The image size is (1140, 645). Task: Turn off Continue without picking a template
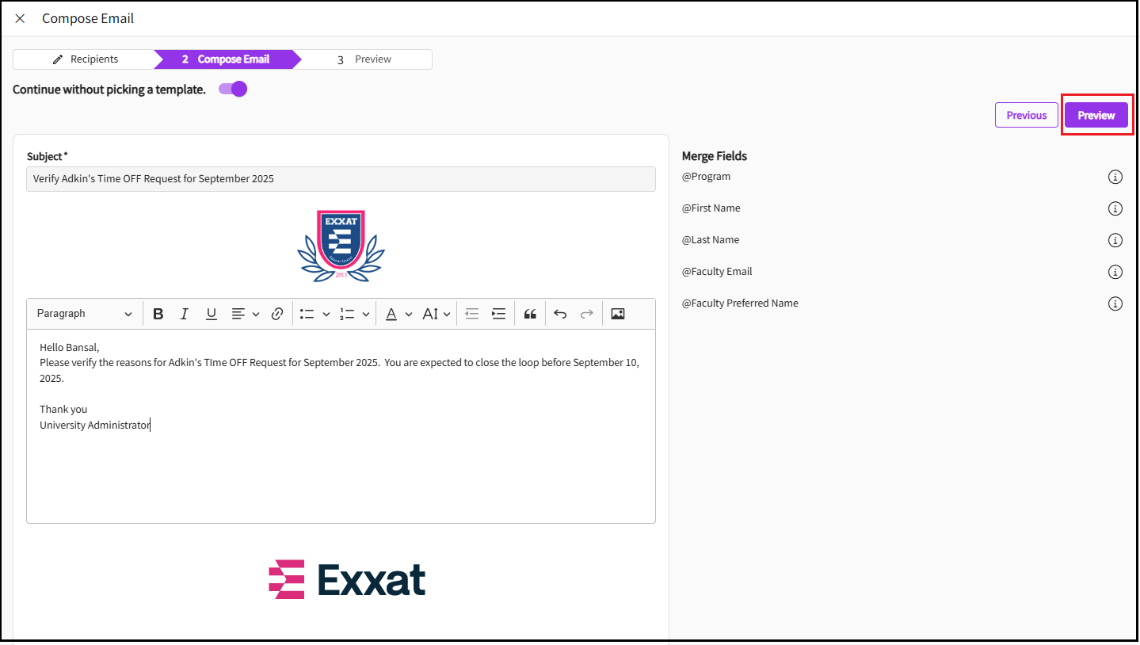(234, 90)
